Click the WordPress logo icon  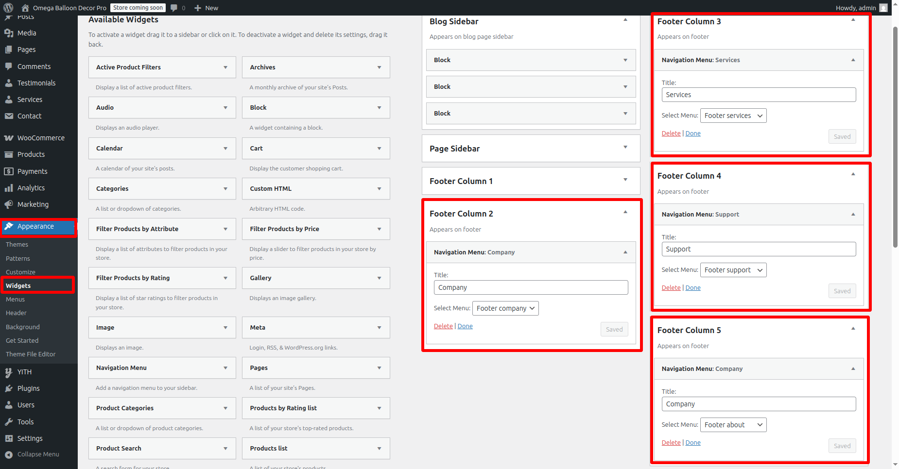click(8, 8)
